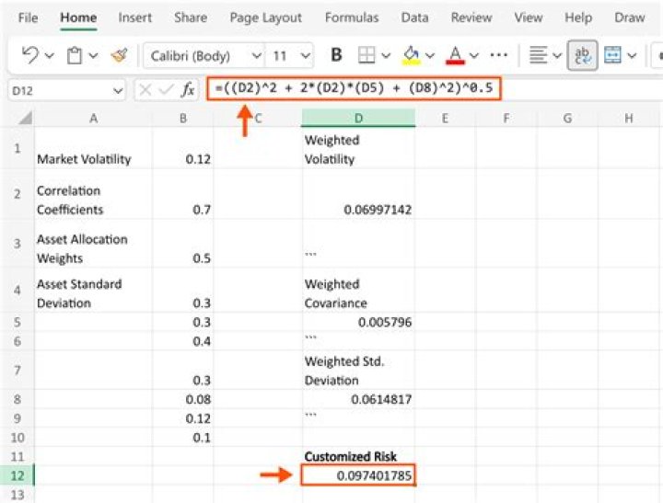The width and height of the screenshot is (663, 503).
Task: Click the Select All corner triangle
Action: point(25,119)
